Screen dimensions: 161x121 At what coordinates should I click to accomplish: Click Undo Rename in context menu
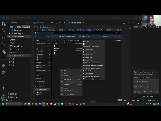(71, 79)
